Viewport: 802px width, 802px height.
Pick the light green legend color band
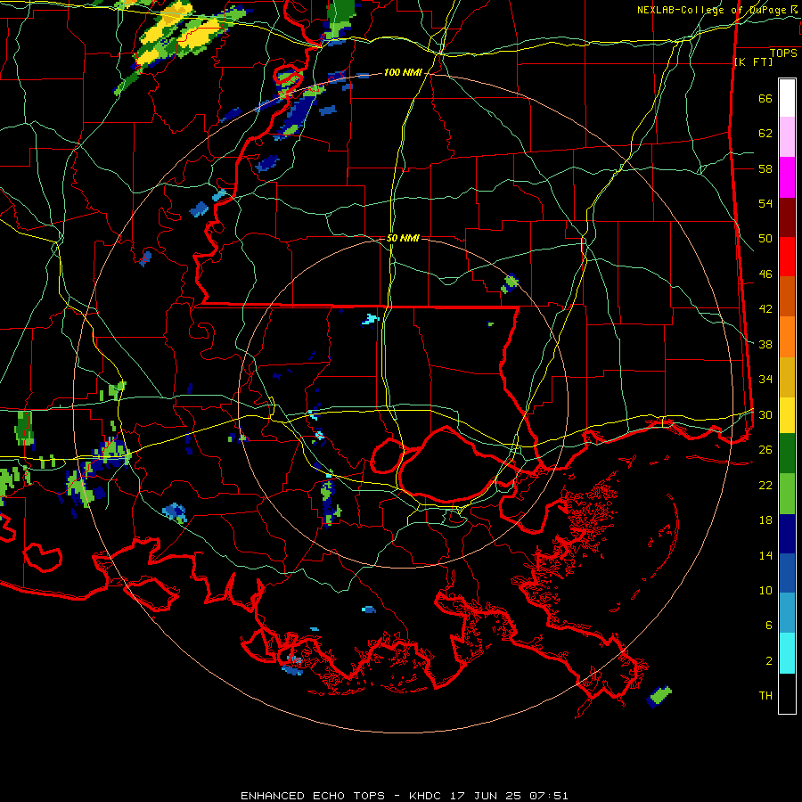tap(787, 494)
